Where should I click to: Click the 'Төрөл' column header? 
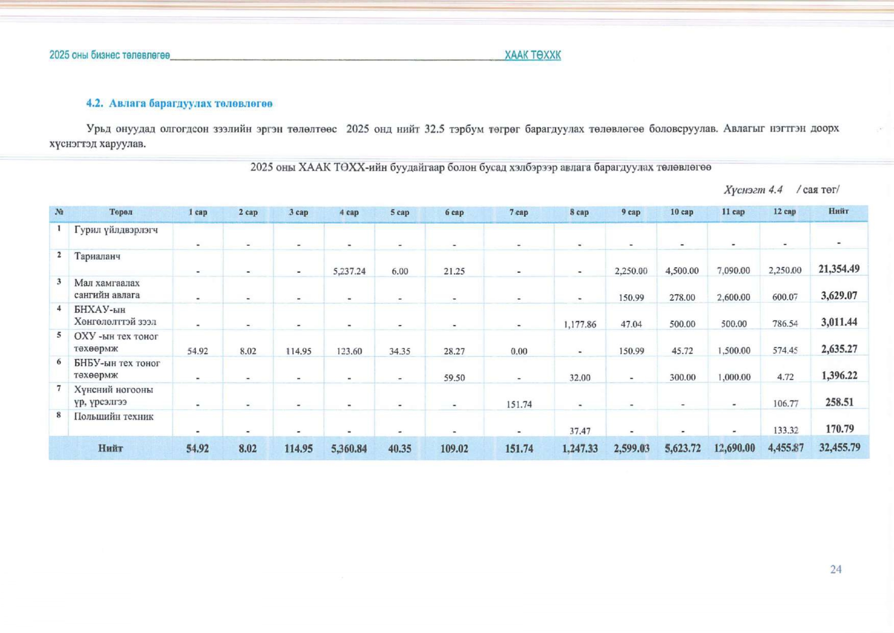121,212
